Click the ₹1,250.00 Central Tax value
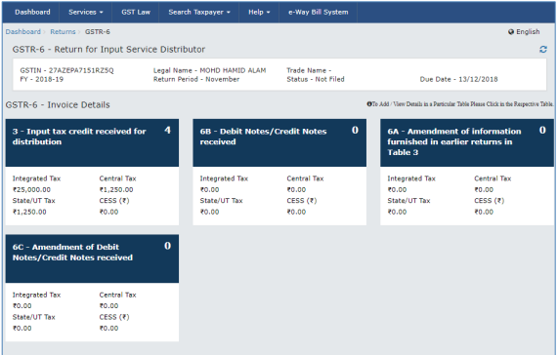 click(116, 190)
